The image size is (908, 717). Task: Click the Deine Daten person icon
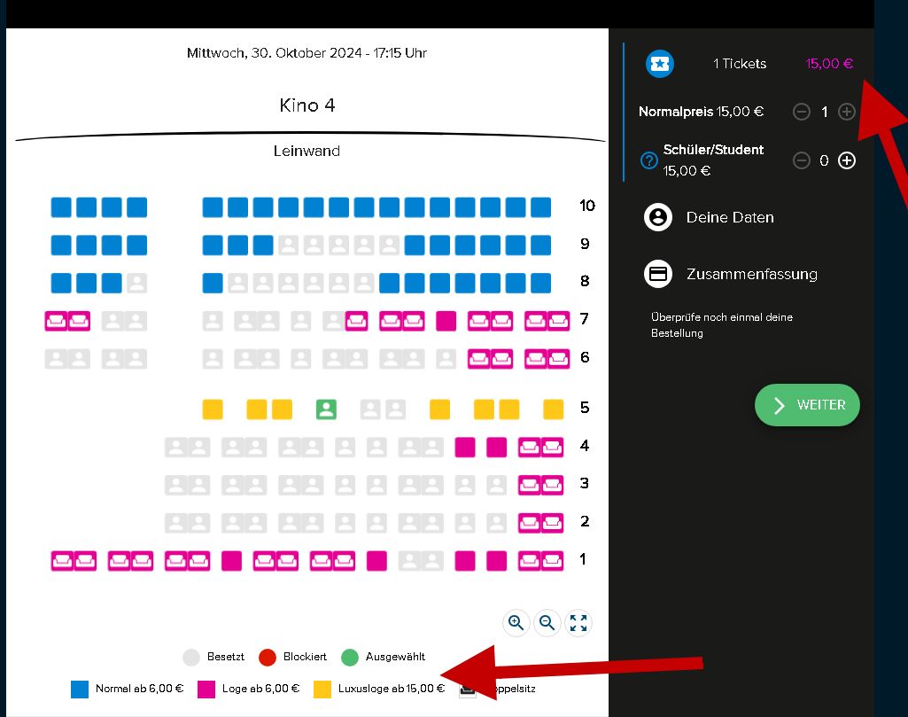click(658, 217)
